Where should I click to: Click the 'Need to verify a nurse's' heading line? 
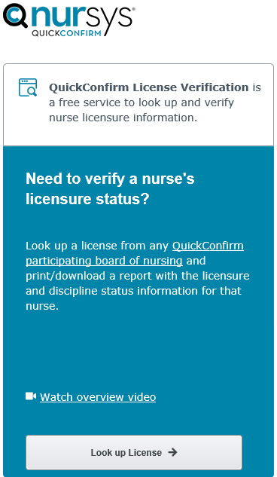click(110, 179)
